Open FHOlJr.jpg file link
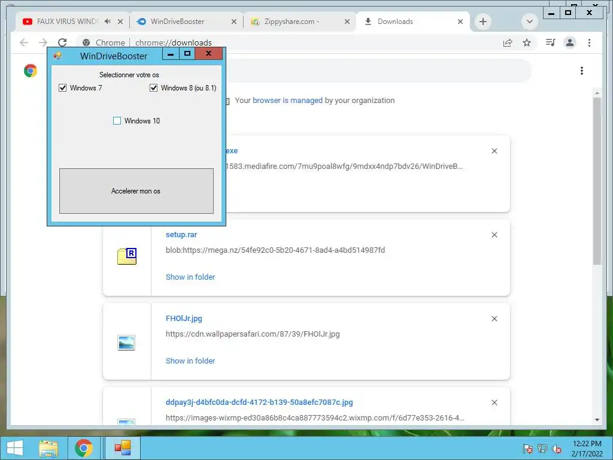Image resolution: width=613 pixels, height=460 pixels. pos(184,319)
